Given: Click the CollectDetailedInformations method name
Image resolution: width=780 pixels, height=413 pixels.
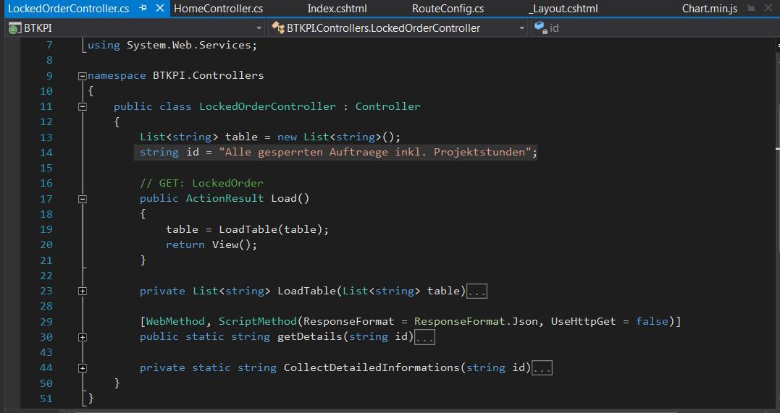Looking at the screenshot, I should (372, 367).
